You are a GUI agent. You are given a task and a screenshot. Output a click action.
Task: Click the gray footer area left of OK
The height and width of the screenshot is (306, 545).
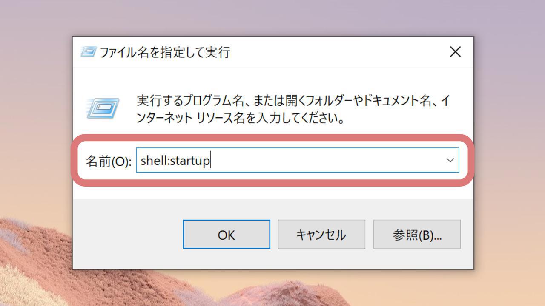(128, 234)
